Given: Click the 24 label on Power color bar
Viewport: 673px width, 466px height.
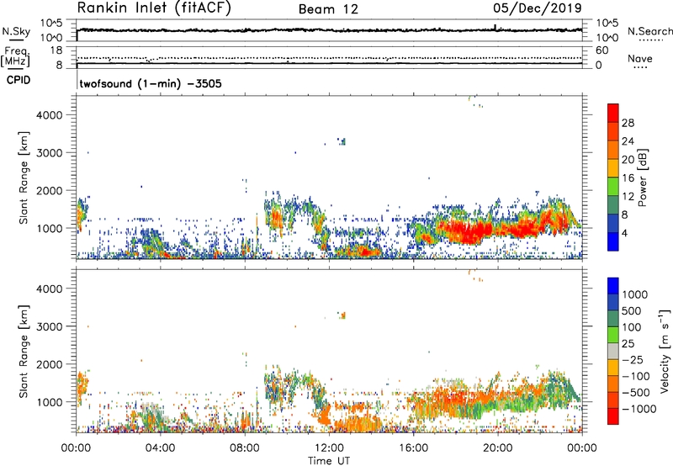Looking at the screenshot, I should pos(628,141).
